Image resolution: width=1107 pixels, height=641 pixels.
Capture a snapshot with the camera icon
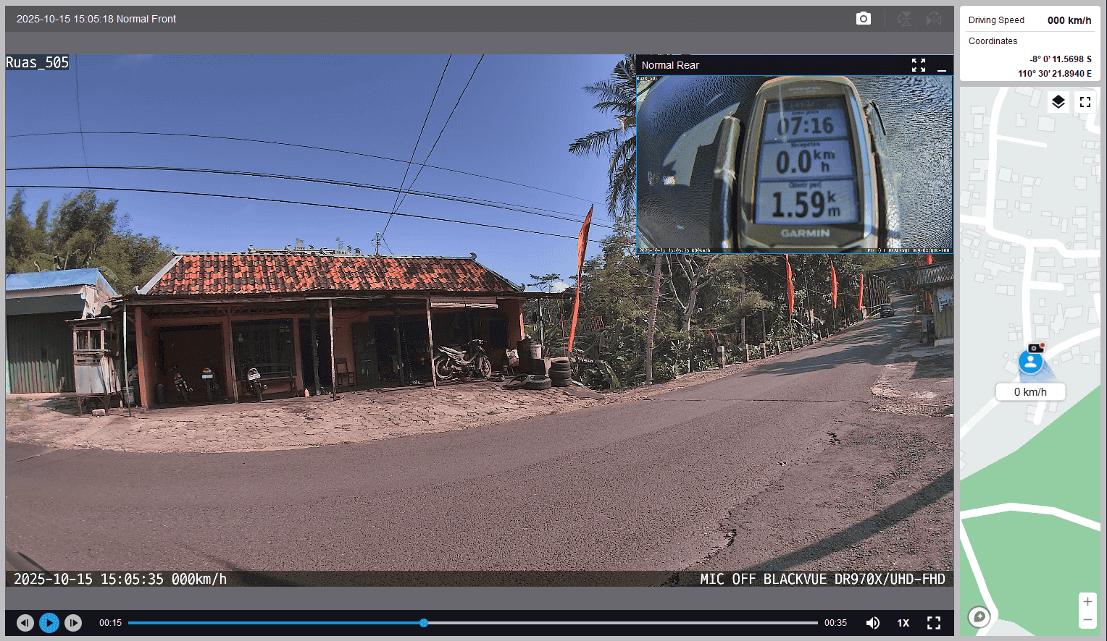coord(863,19)
